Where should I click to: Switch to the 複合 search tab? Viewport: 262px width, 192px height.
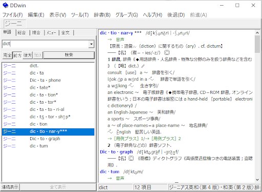click(x=36, y=32)
